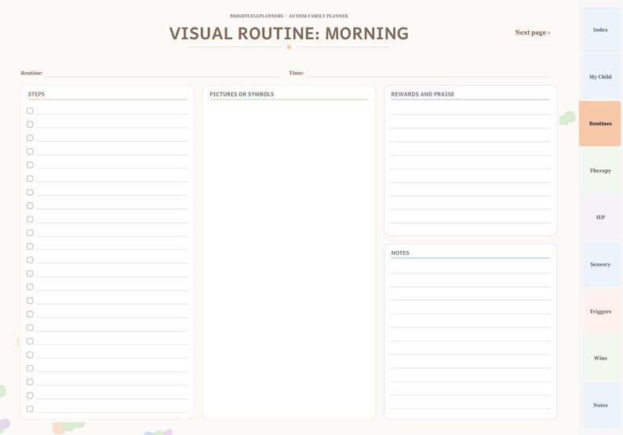This screenshot has height=435, width=623.
Task: Click the VISUAL ROUTINE: MORNING title
Action: click(x=289, y=34)
